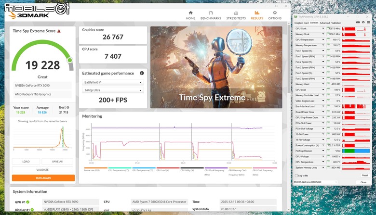Click the Reset button in GPU-Z

(x=365, y=176)
